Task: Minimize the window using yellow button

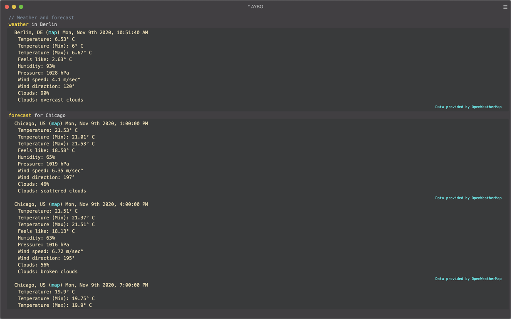Action: [14, 7]
